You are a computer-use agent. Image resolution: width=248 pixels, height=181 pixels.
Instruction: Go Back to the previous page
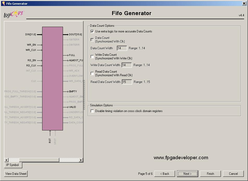[x=165, y=173]
